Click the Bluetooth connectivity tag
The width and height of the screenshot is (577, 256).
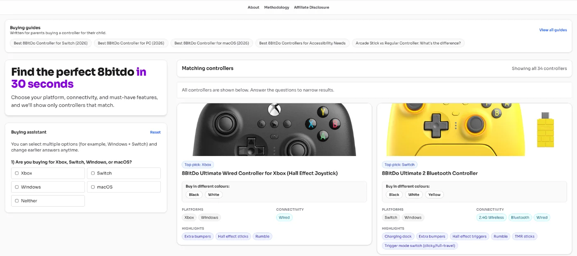[x=520, y=218]
